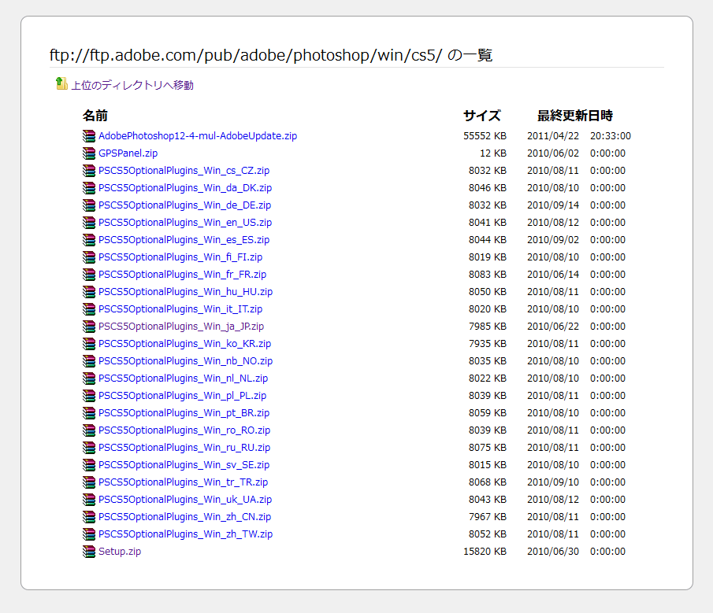Click archive icon next to fr_FR plugins zip
This screenshot has width=713, height=613.
(x=89, y=274)
